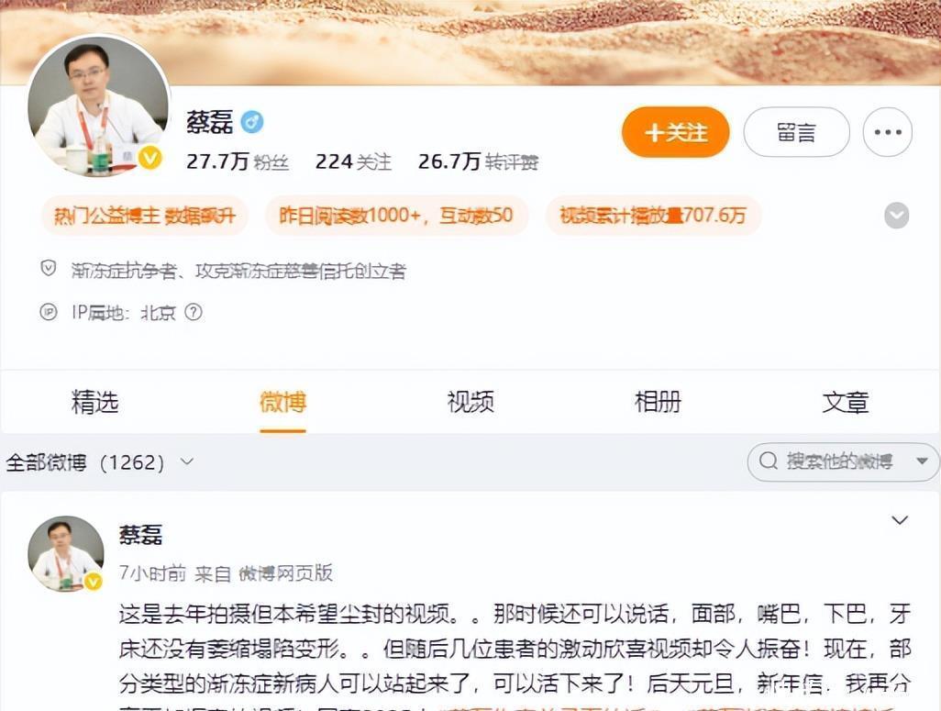Switch to the 精选 tab

[94, 402]
